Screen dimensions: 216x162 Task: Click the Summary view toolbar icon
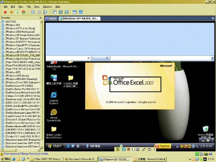coord(75,12)
